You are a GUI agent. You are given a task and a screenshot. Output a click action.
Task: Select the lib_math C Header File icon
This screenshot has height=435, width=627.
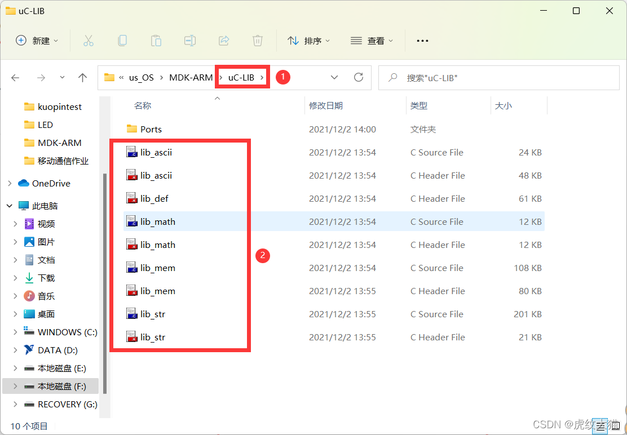point(132,245)
